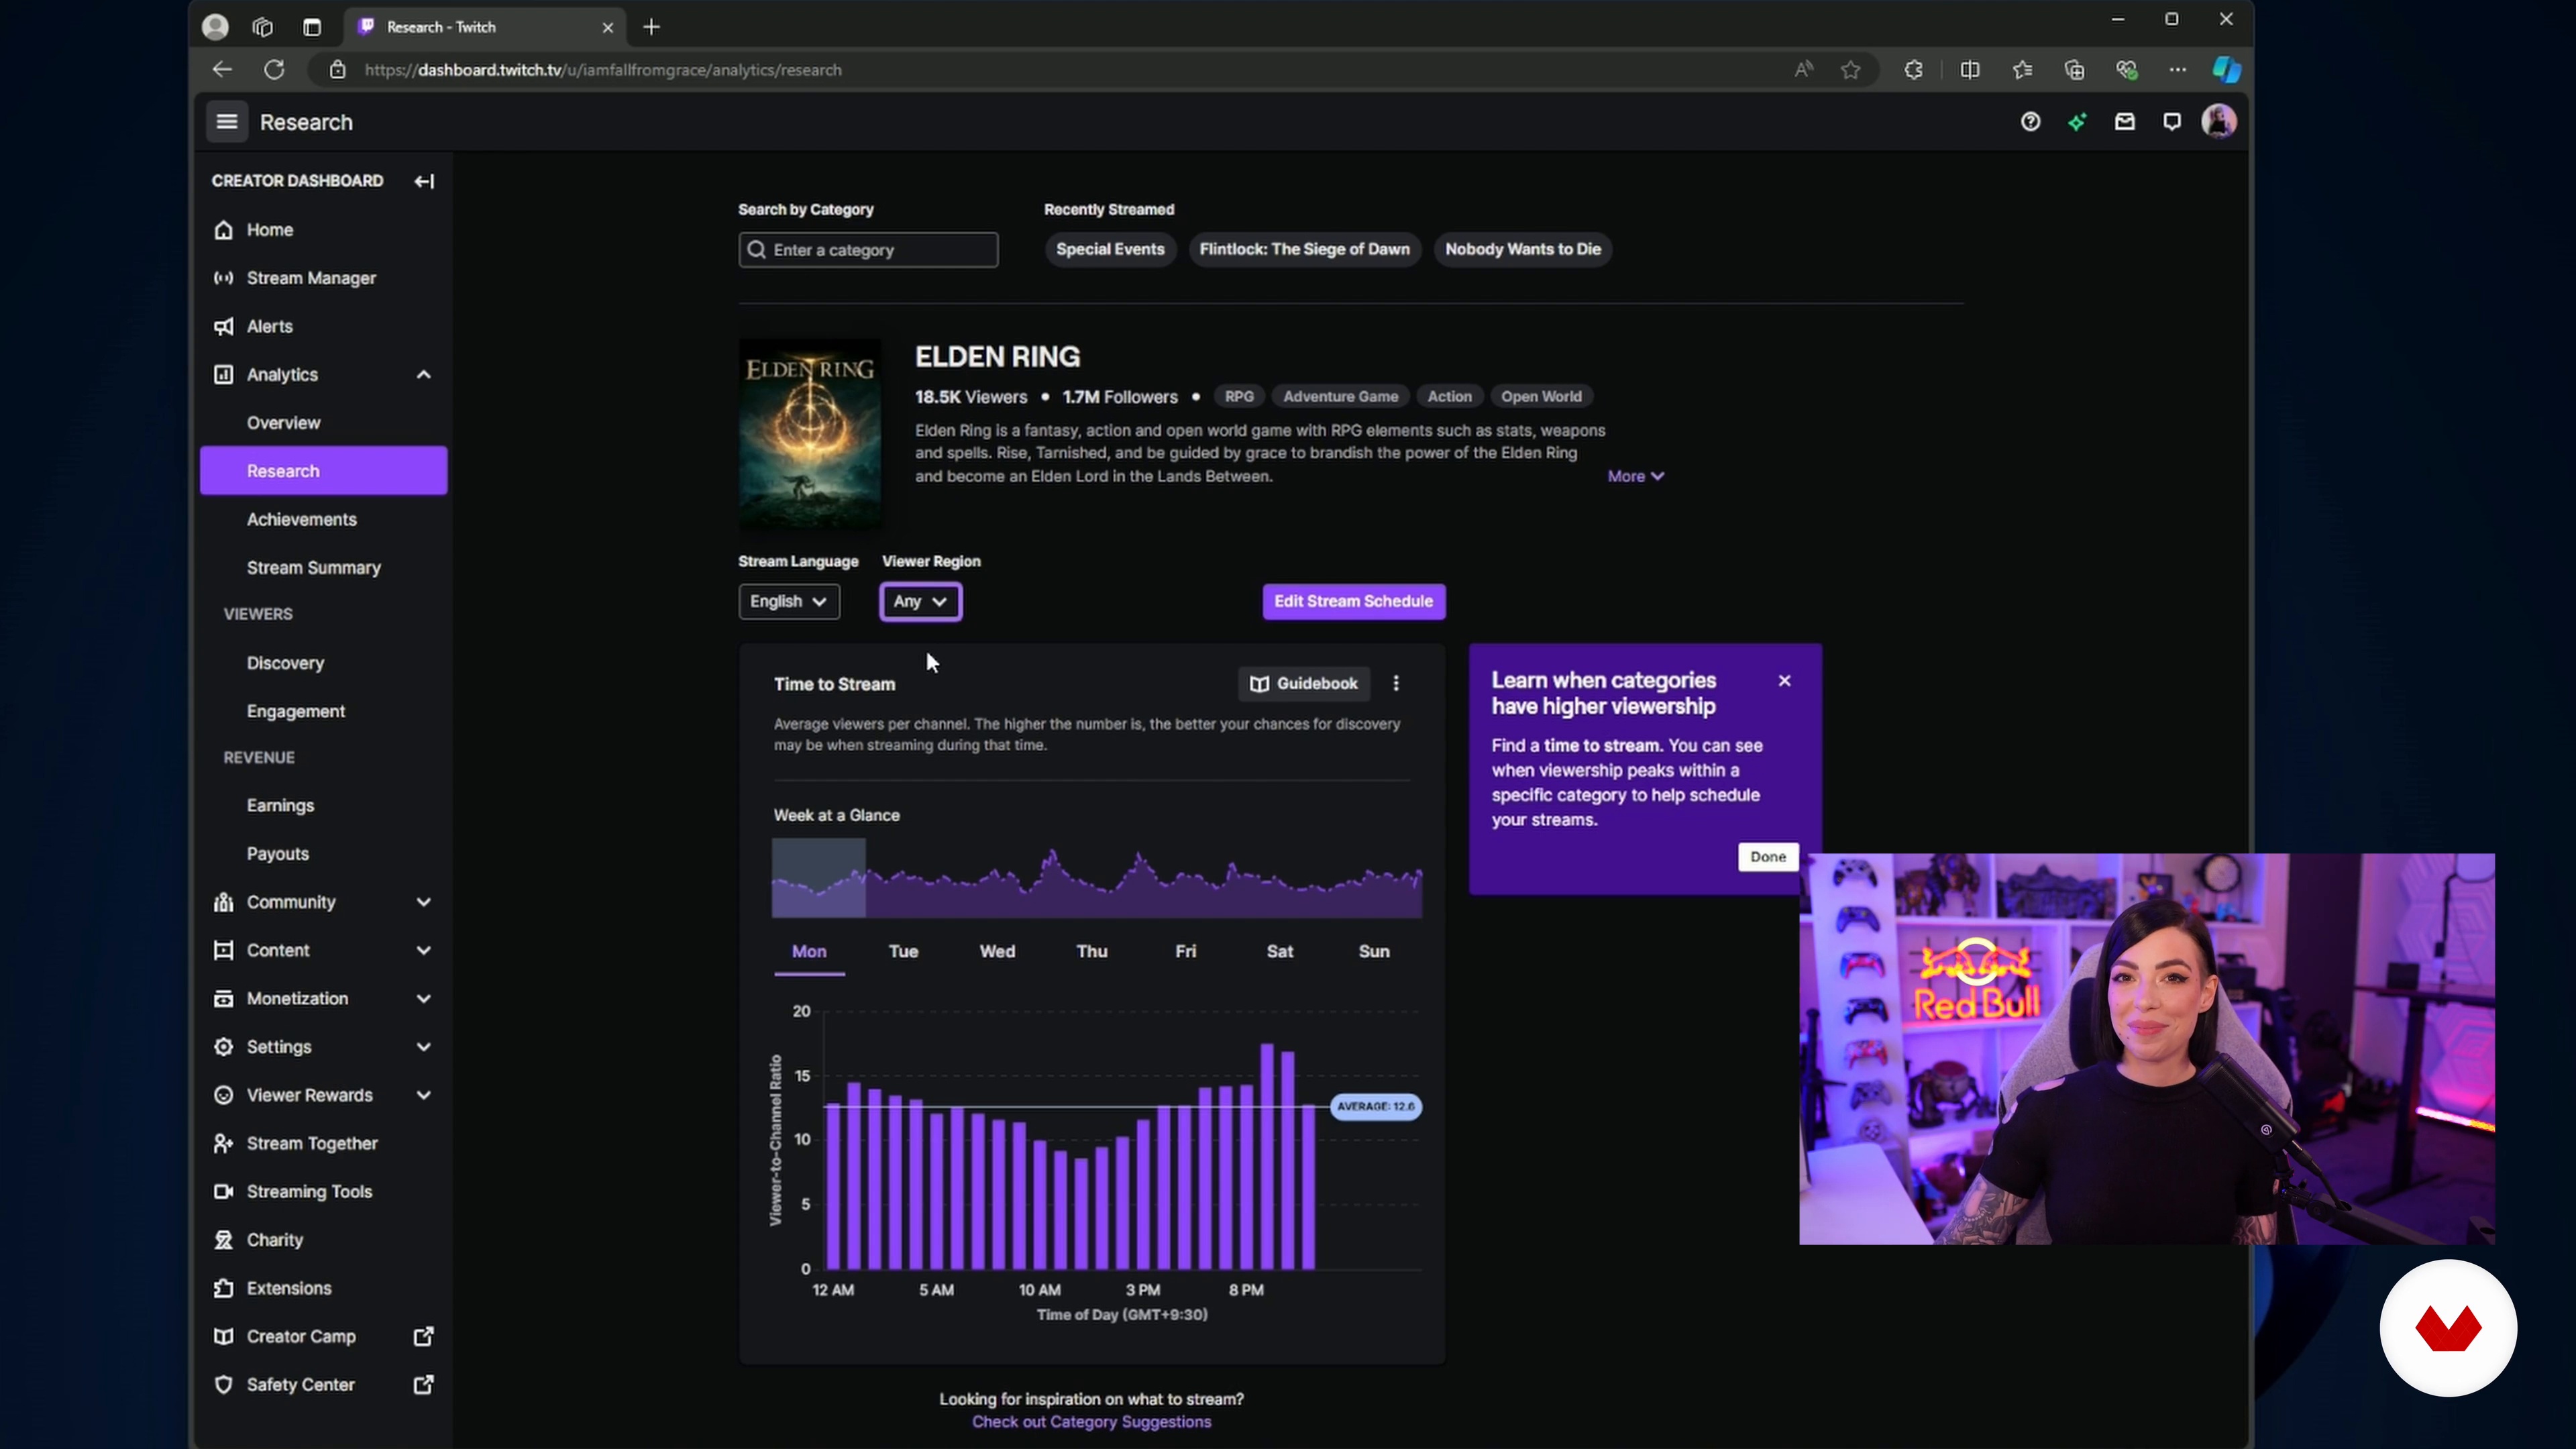Click browser Read aloud icon
This screenshot has width=2576, height=1449.
click(1803, 70)
